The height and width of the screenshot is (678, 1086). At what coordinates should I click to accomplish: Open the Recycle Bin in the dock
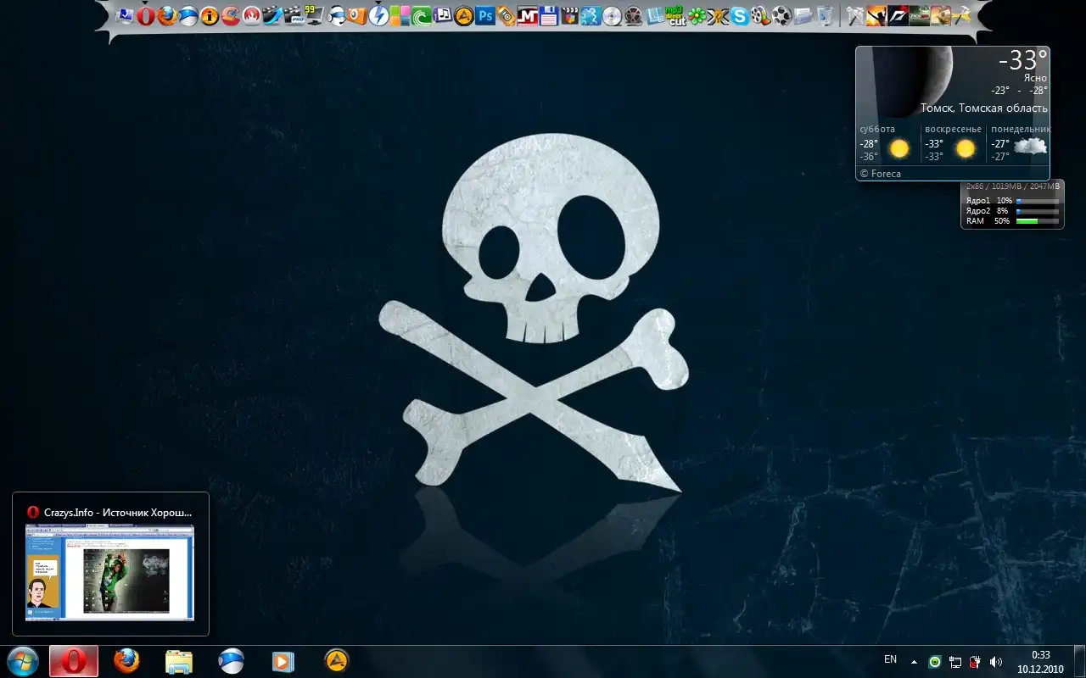point(825,15)
